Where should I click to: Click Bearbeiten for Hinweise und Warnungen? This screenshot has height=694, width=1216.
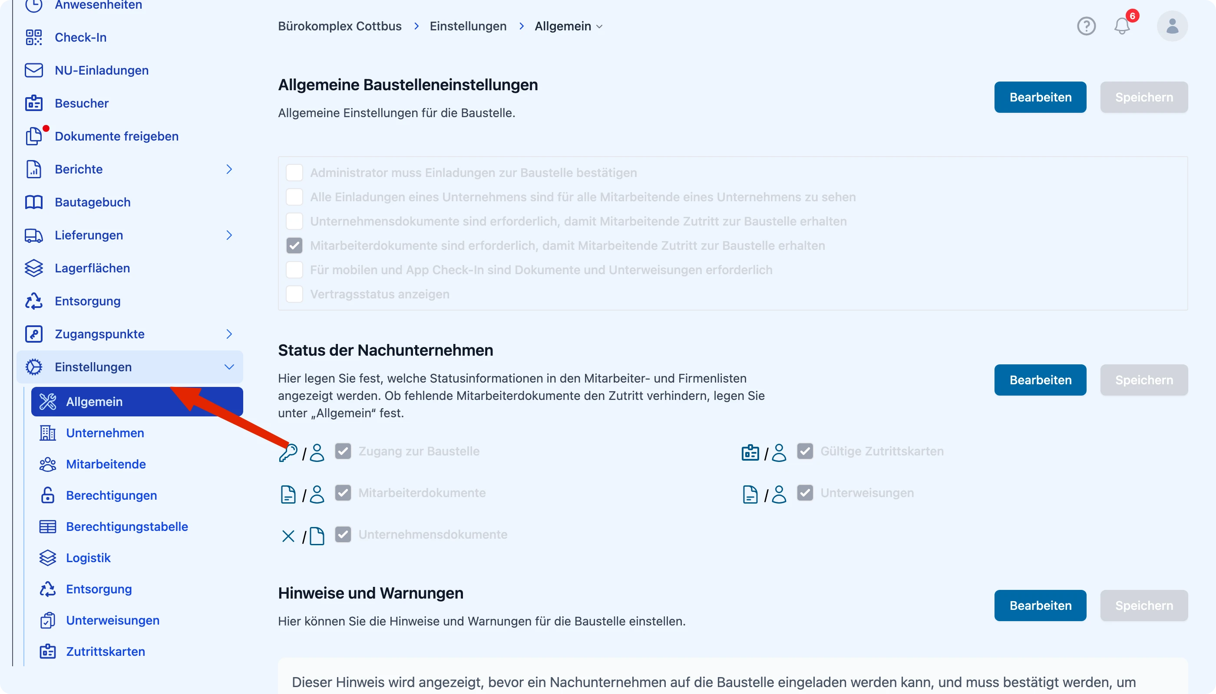(x=1041, y=606)
